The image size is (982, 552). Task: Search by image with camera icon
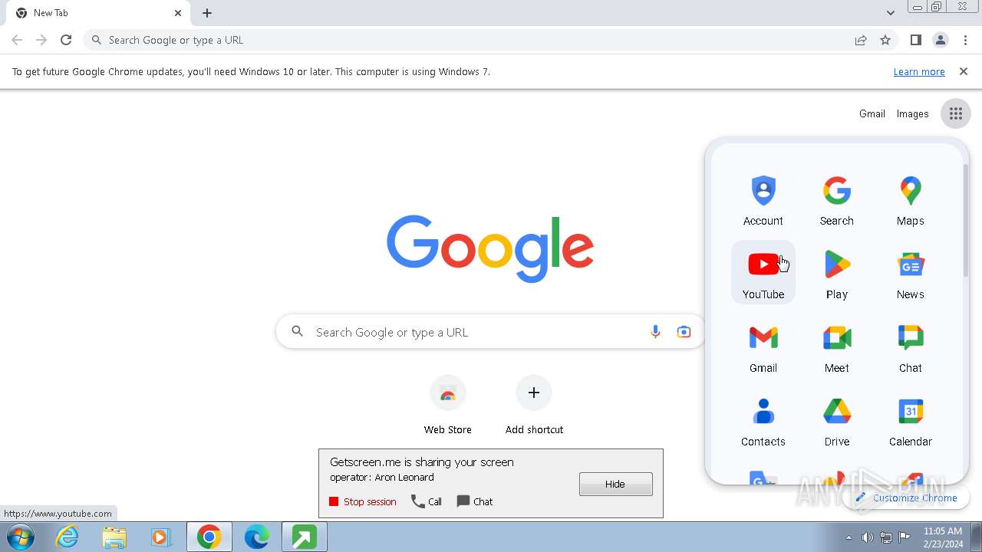coord(684,332)
